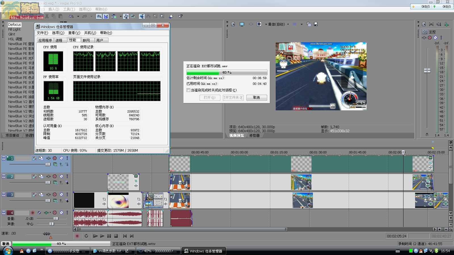This screenshot has height=255, width=454.
Task: Click Cut icon in main toolbar
Action: (x=47, y=16)
